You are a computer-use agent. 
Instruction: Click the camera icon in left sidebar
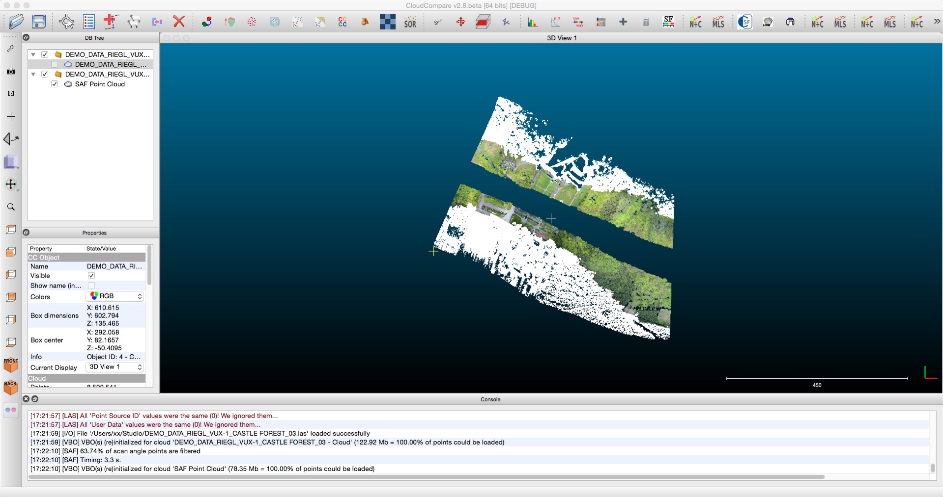click(11, 71)
